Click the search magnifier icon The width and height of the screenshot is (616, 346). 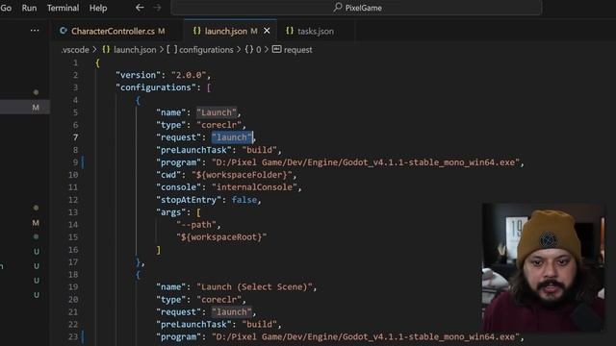click(338, 8)
